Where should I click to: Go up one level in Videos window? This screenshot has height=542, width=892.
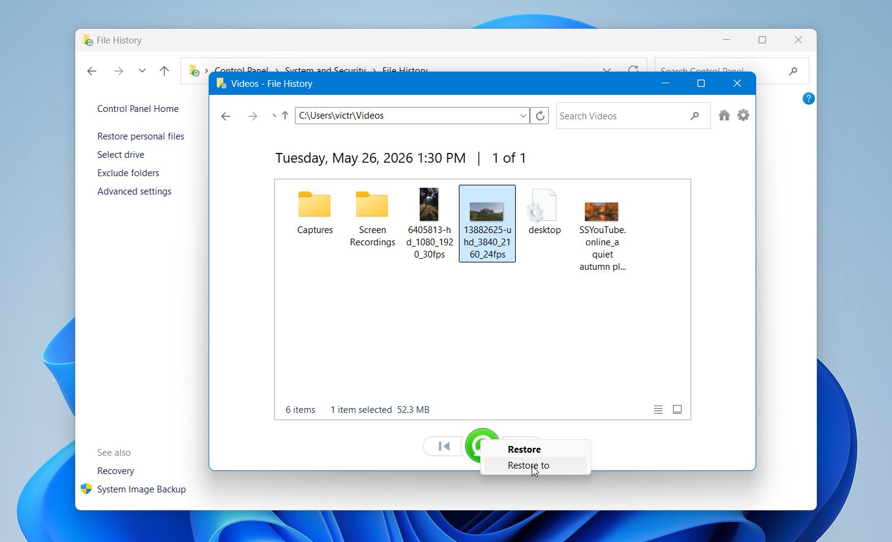pyautogui.click(x=285, y=116)
